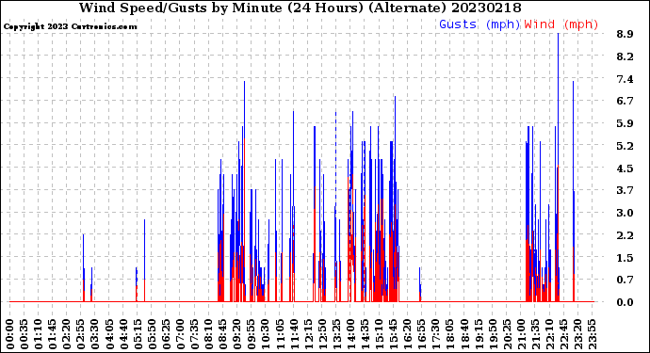Click the 5.2 y-axis label
Image resolution: width=650 pixels, height=353 pixels.
[x=625, y=146]
